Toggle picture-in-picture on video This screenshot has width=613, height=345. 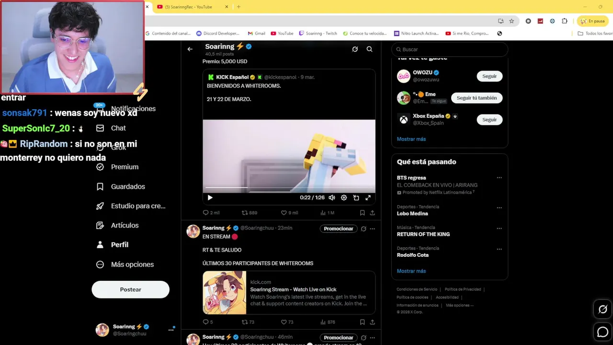(x=356, y=197)
